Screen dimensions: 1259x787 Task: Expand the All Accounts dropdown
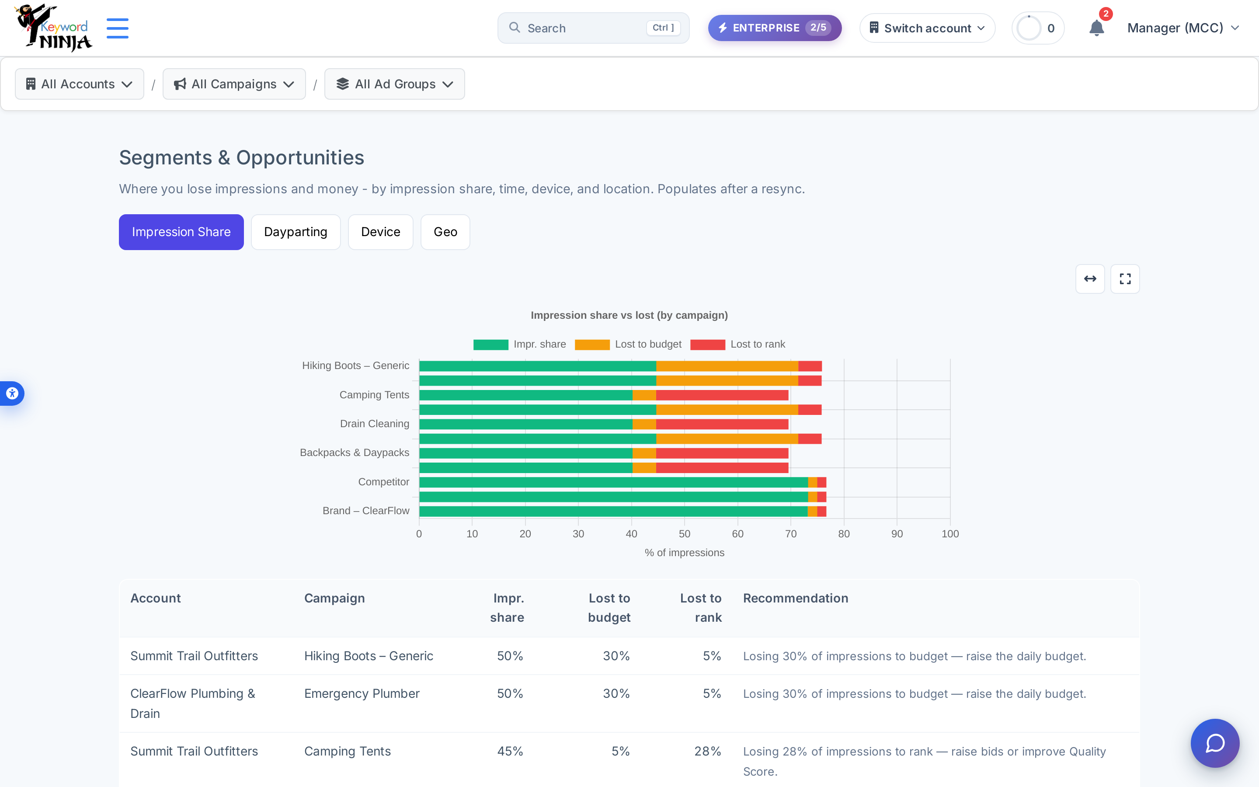click(x=80, y=84)
